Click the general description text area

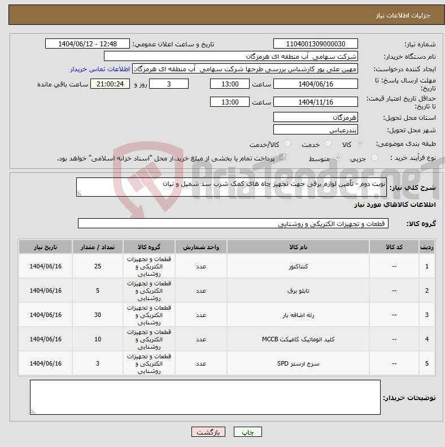232,187
